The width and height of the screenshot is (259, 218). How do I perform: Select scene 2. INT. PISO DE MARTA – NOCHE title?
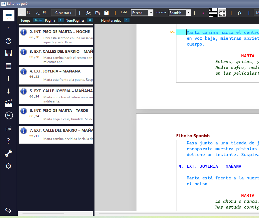[60, 32]
